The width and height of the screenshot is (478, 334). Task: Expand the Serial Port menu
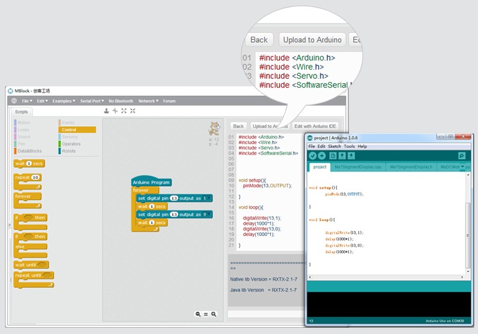tap(92, 101)
